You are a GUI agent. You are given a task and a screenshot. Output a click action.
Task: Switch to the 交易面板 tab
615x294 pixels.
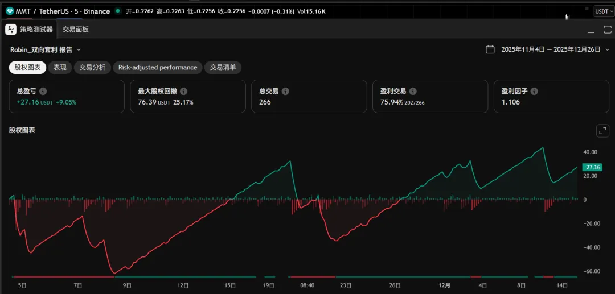click(x=76, y=29)
